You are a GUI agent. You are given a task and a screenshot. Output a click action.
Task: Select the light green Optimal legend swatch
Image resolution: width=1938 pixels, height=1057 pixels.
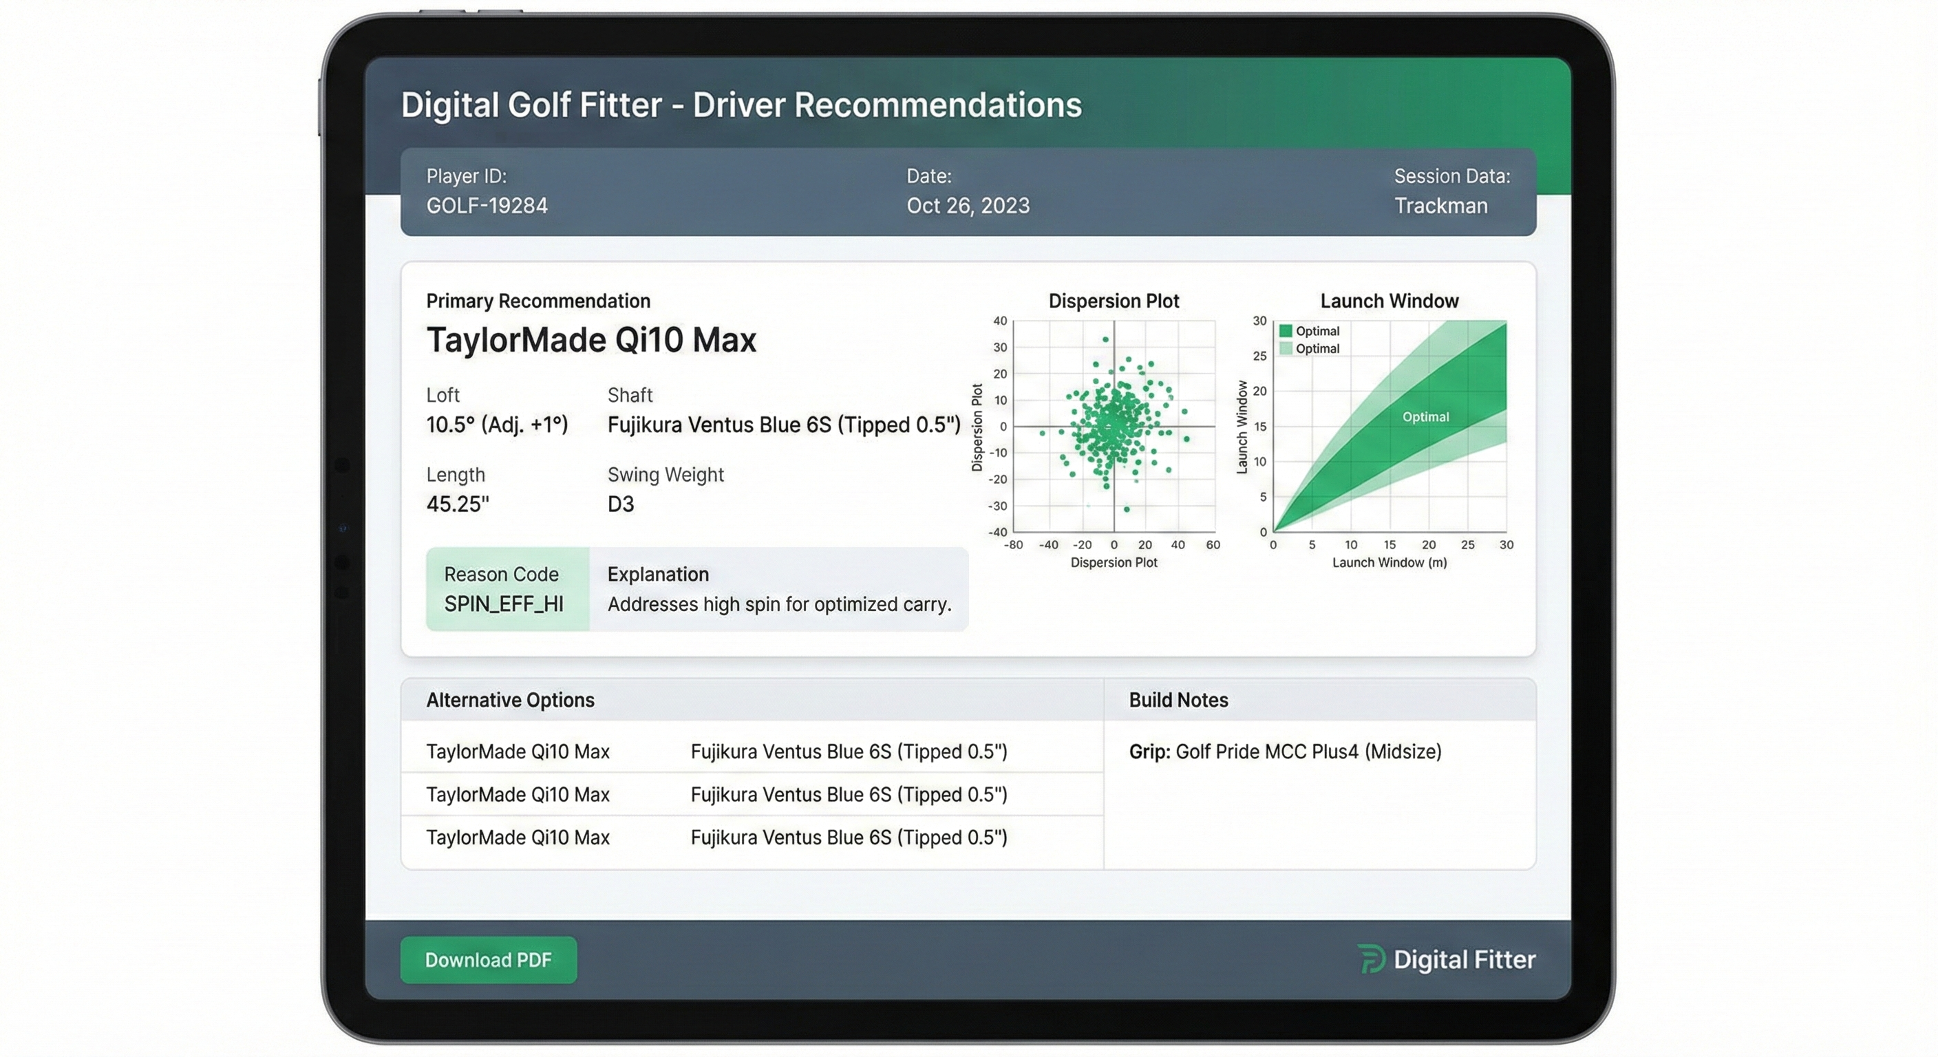tap(1286, 348)
